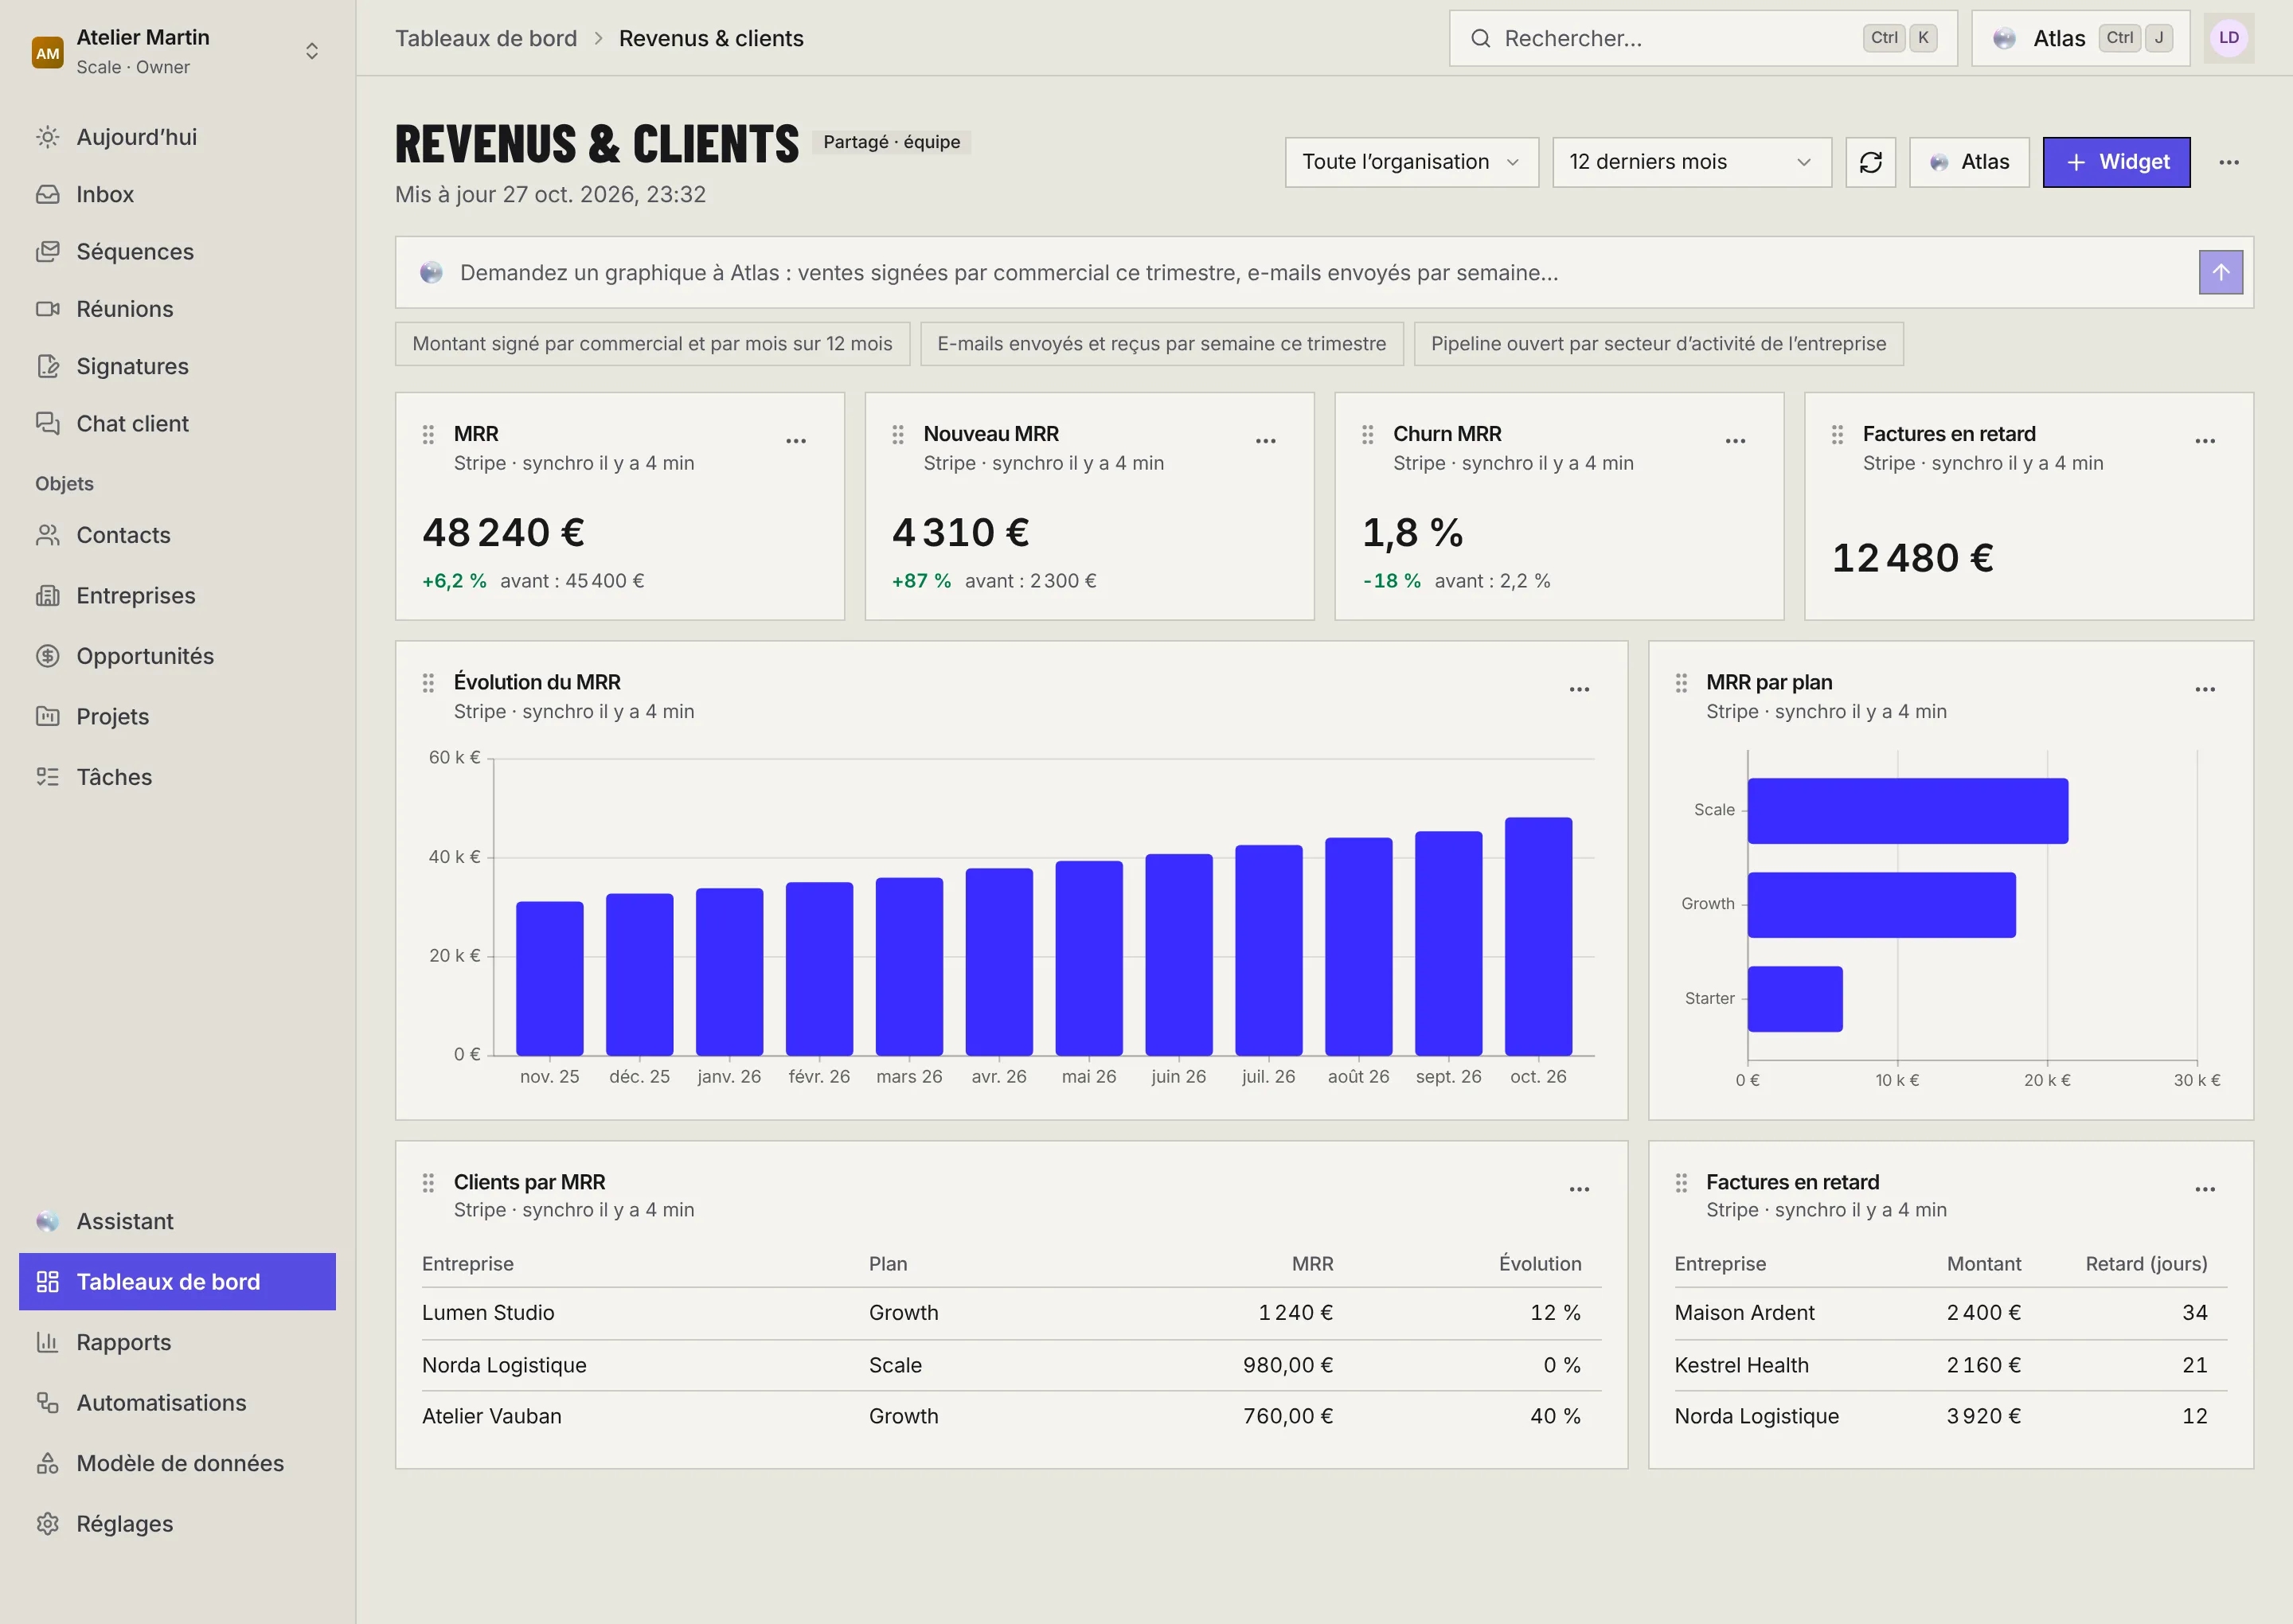
Task: Grab the drag handle of the MRR card
Action: [x=428, y=435]
